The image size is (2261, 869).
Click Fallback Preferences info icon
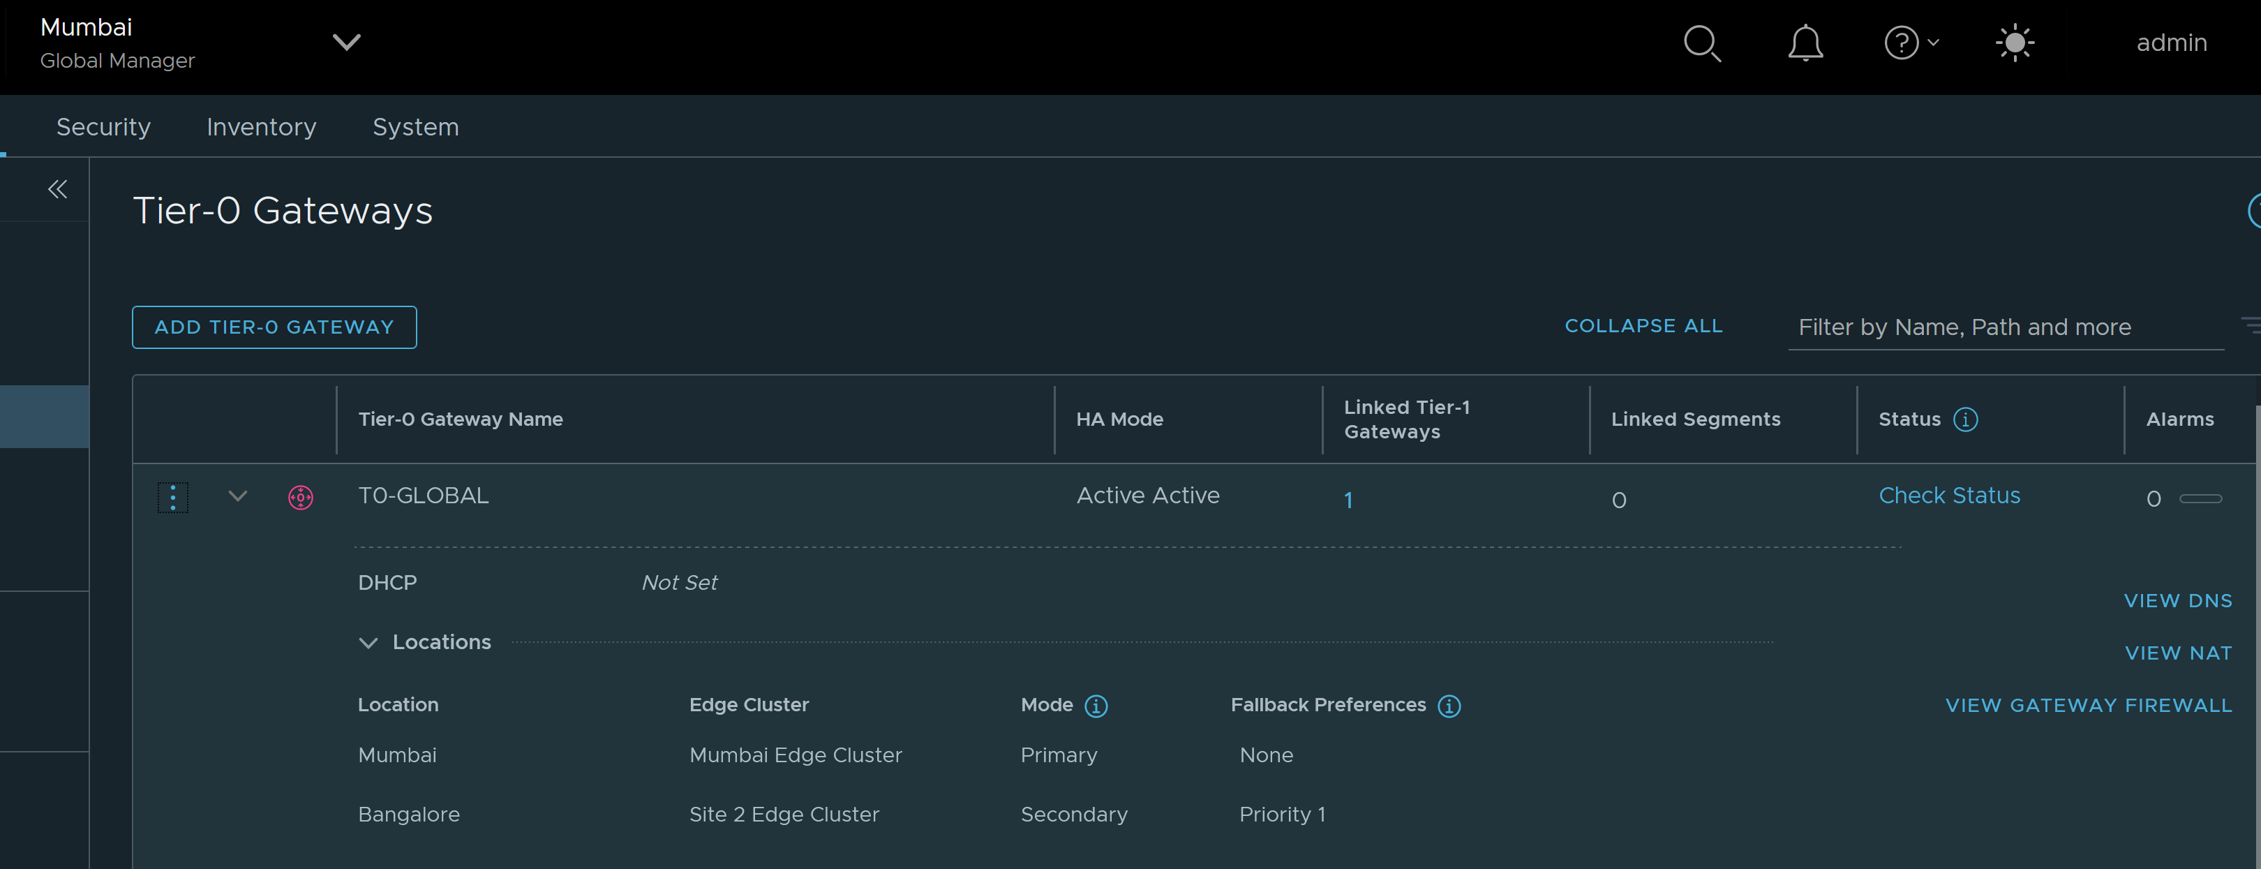(1448, 706)
